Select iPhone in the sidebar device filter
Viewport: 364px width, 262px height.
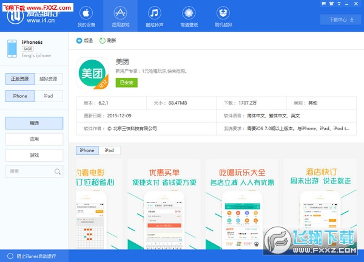tap(19, 96)
